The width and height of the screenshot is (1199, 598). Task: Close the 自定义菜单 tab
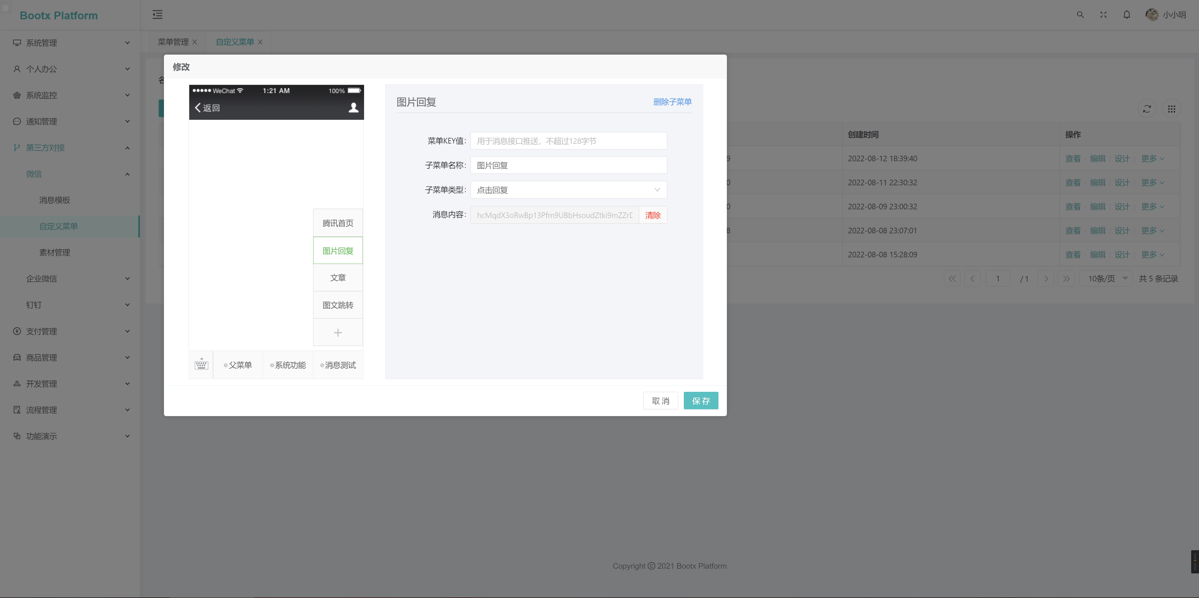[x=260, y=42]
